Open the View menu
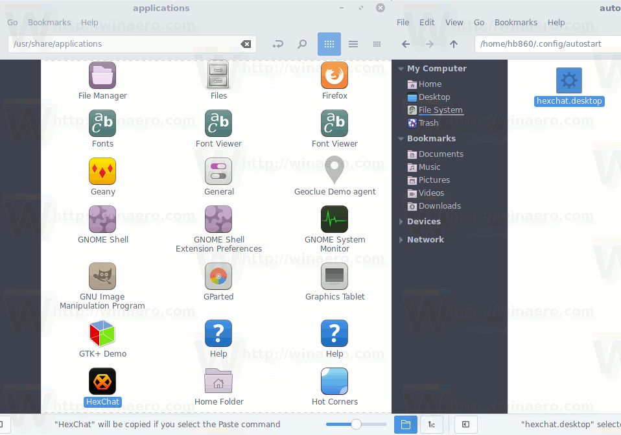 point(454,22)
